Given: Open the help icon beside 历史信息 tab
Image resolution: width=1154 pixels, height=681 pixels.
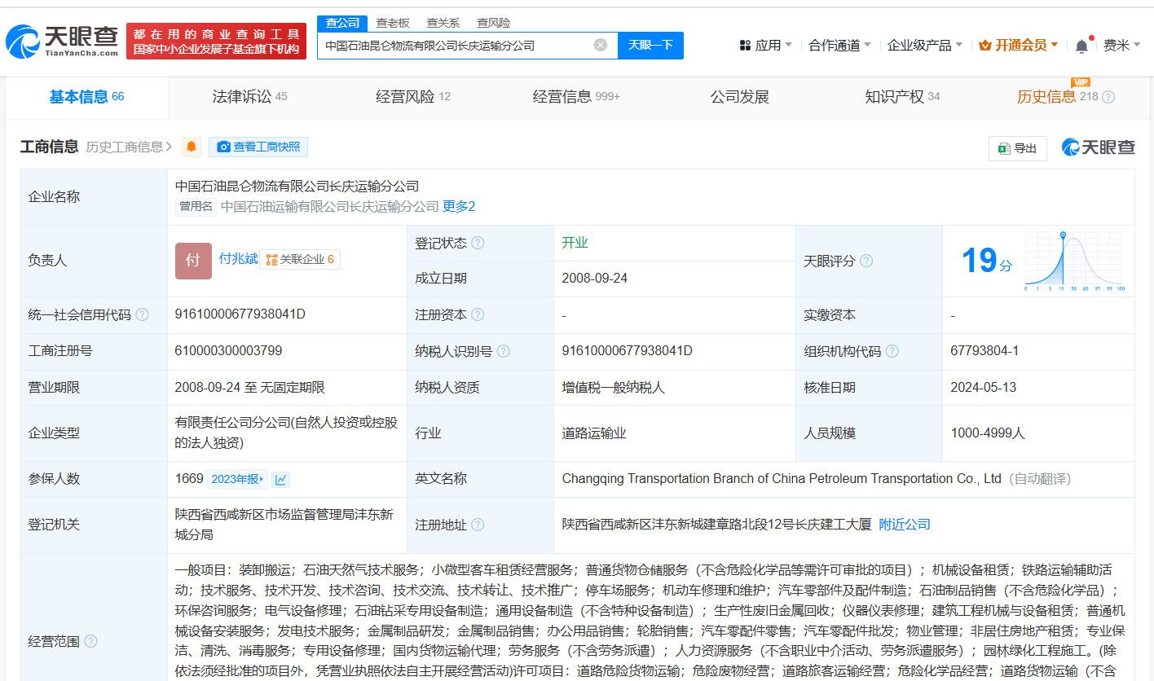Looking at the screenshot, I should point(1108,97).
